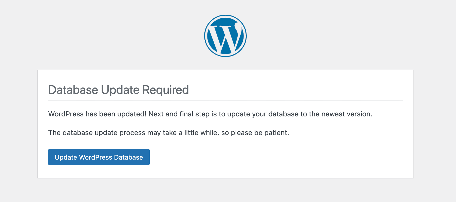Click empty white space right of the blue button
This screenshot has width=456, height=202.
tap(279, 157)
